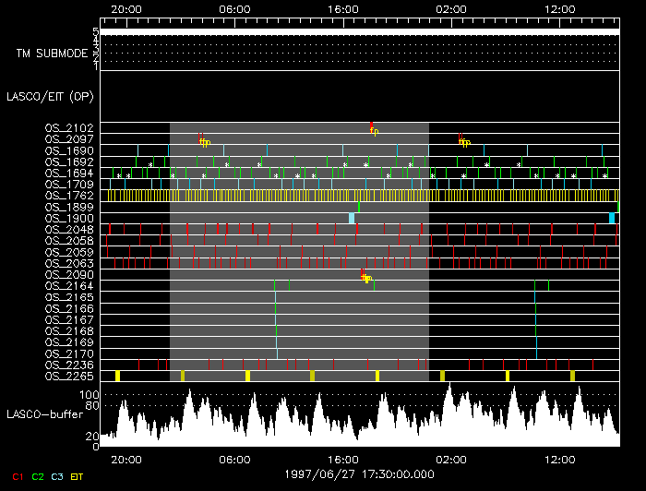Viewport: 646px width, 491px height.
Task: Select the OS_1694 row label
Action: (x=68, y=173)
